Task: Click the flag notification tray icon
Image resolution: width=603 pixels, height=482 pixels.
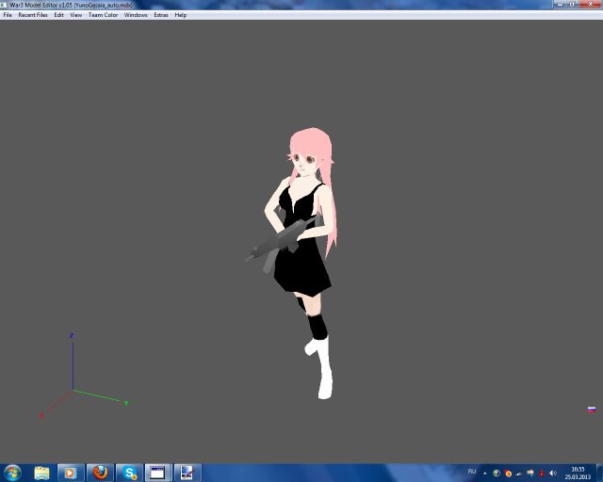Action: pyautogui.click(x=530, y=474)
